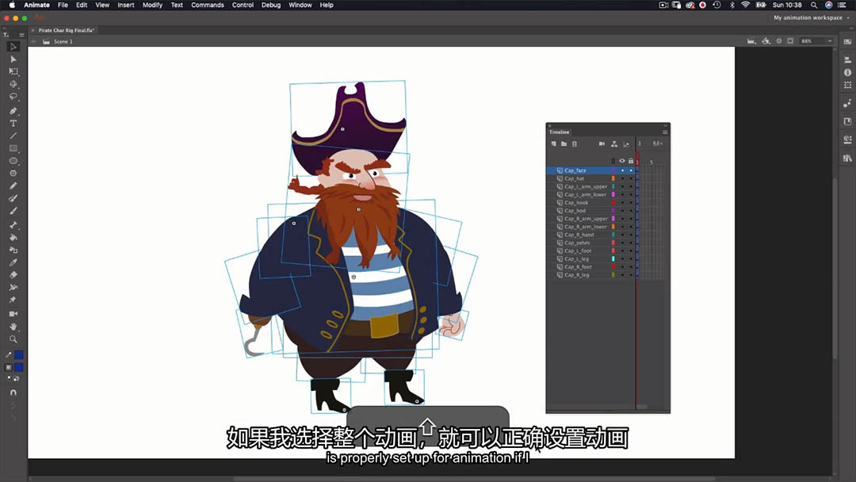Open the Commands menu
Image resolution: width=856 pixels, height=482 pixels.
208,5
